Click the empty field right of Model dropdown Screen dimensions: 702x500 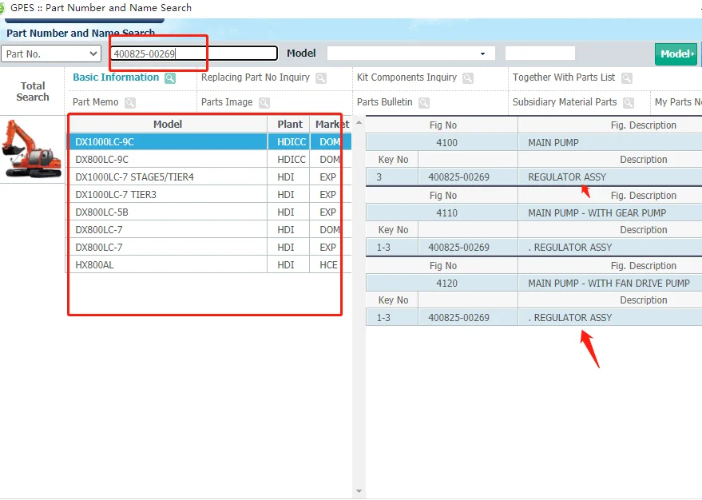[x=540, y=54]
